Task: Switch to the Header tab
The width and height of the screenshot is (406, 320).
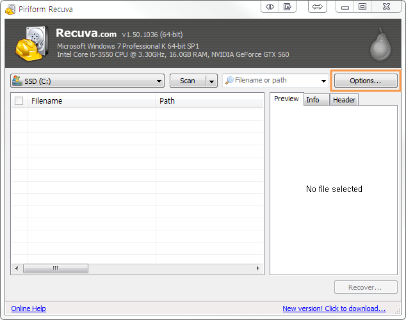Action: coord(344,100)
